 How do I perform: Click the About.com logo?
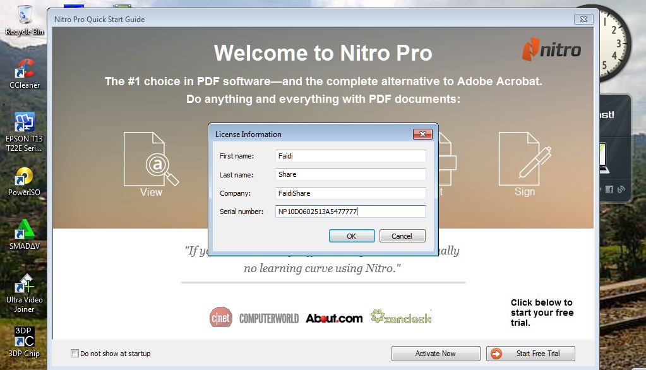coord(333,318)
